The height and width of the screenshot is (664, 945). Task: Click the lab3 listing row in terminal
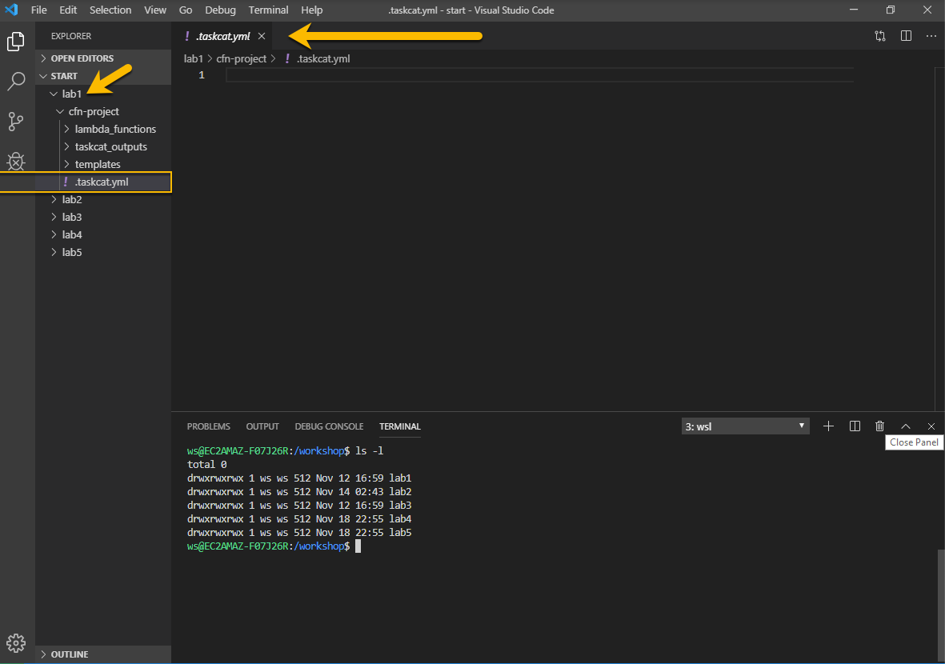click(299, 506)
